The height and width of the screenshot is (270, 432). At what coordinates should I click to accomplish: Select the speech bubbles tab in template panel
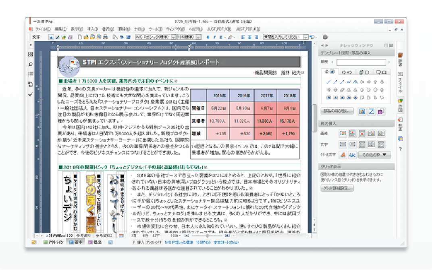pyautogui.click(x=381, y=72)
